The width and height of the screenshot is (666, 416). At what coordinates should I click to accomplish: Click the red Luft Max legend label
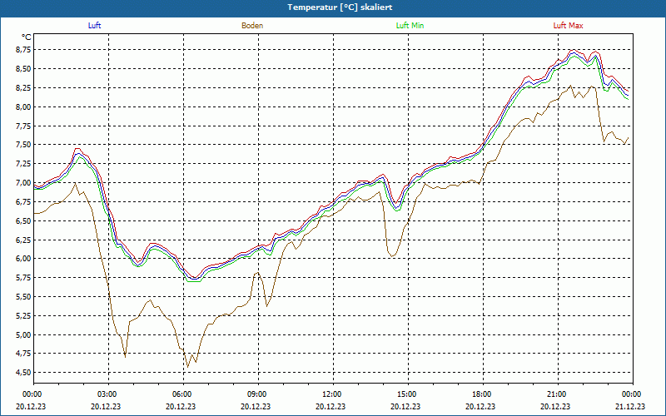pos(568,26)
